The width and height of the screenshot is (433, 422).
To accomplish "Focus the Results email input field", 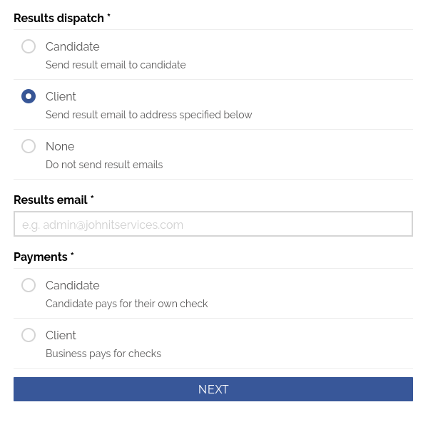I will point(213,224).
